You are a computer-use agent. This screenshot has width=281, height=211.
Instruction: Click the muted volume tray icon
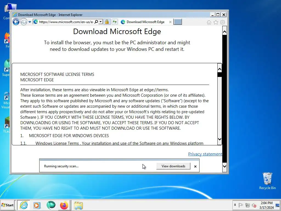pos(254,205)
